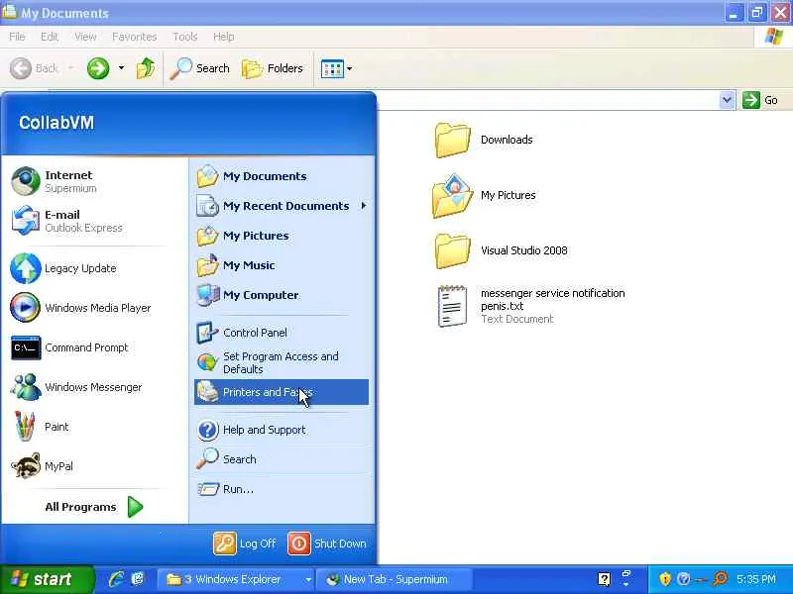793x594 pixels.
Task: Open My Documents in Start menu
Action: coord(282,176)
